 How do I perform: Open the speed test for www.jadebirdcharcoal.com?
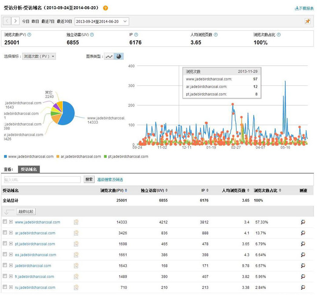point(303,222)
